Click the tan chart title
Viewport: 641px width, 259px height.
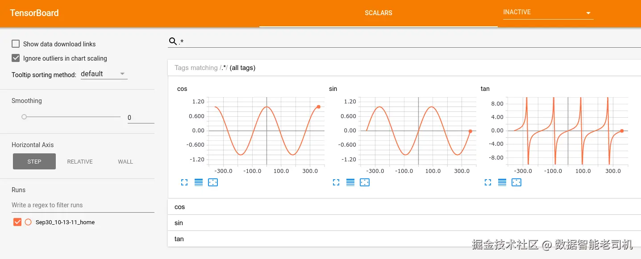click(485, 89)
